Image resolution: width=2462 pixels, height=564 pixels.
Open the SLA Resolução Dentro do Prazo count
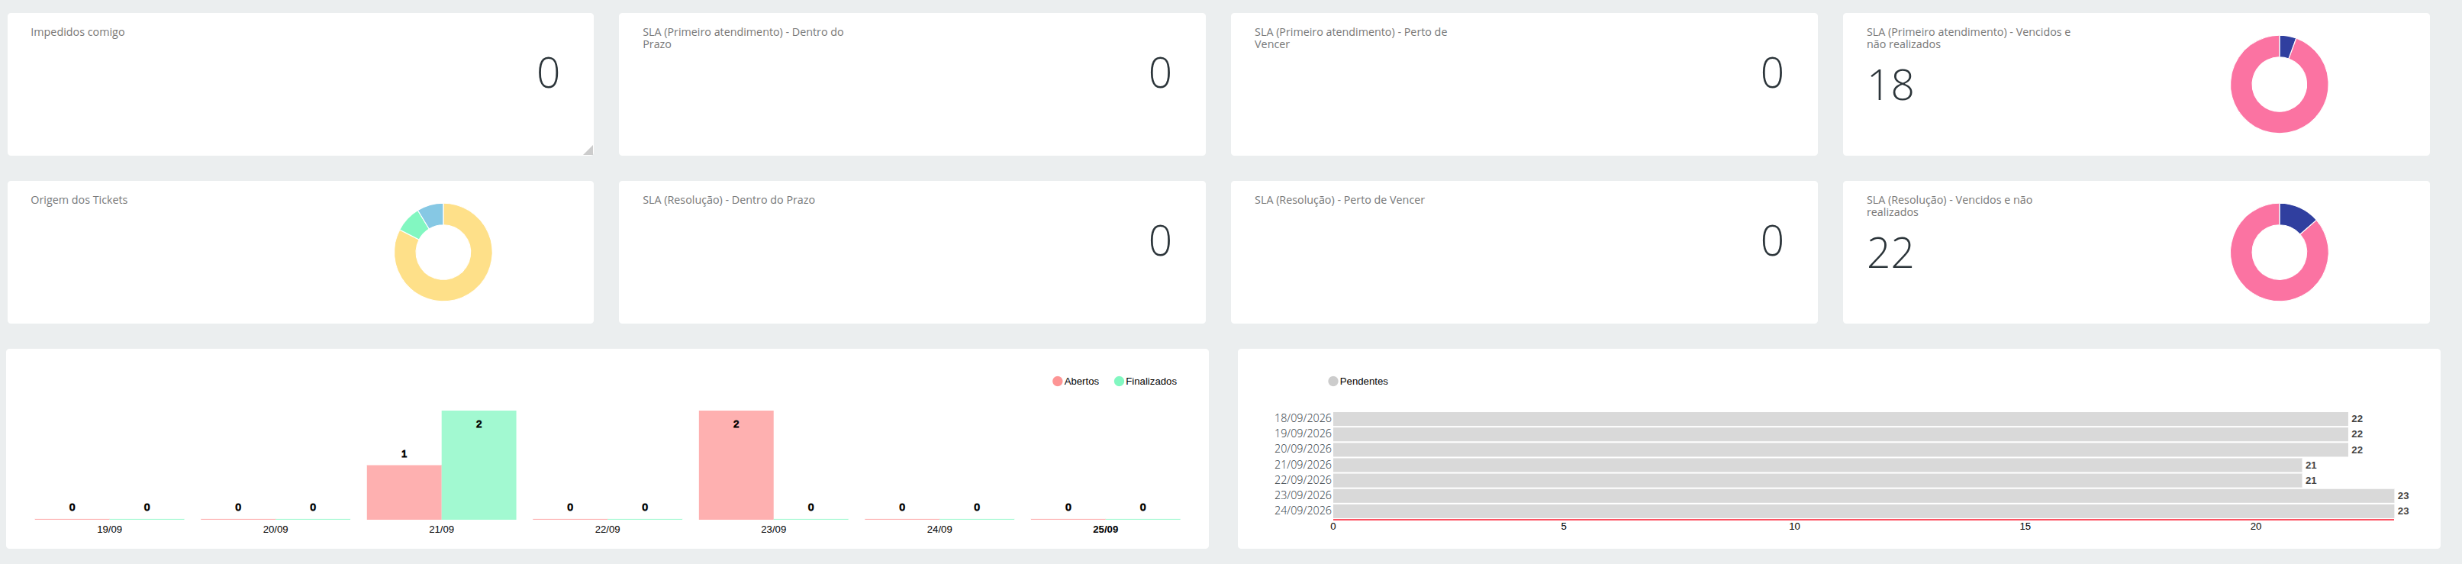[x=1159, y=241]
